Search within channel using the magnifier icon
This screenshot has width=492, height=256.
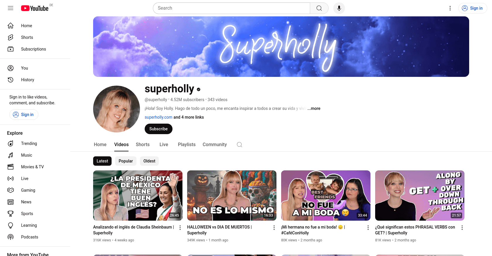[240, 145]
